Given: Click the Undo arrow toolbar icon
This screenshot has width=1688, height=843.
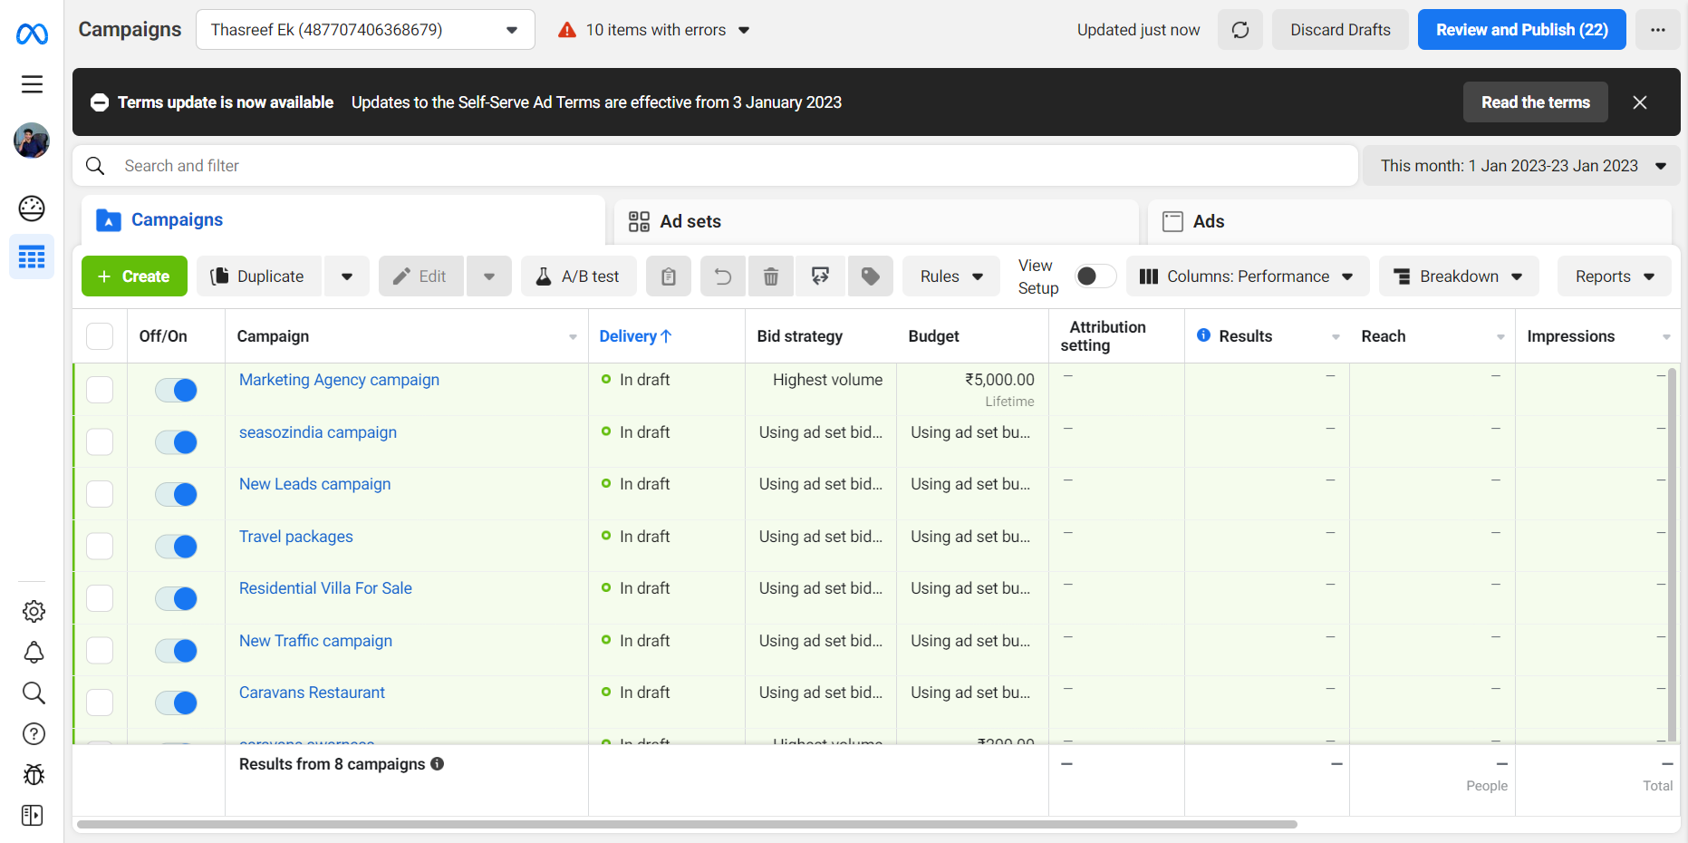Looking at the screenshot, I should point(723,276).
